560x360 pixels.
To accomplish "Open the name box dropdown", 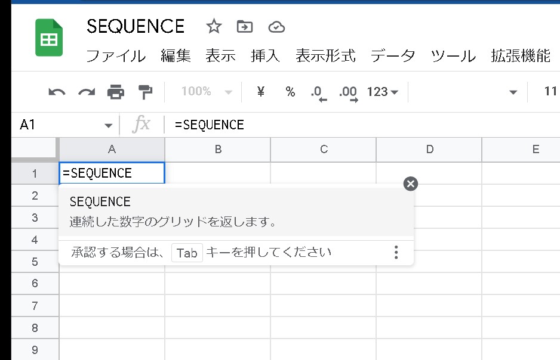I will pos(107,125).
